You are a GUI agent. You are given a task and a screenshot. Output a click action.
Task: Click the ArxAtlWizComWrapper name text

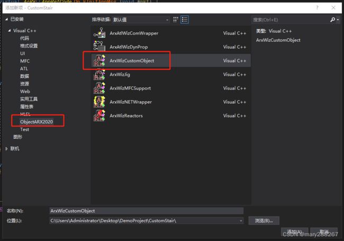coord(134,33)
